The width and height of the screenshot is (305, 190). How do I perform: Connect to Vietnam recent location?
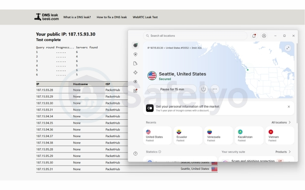280,136
